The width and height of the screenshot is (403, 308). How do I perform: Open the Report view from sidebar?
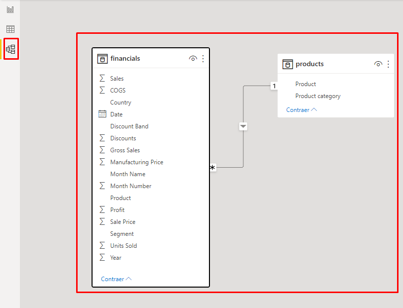click(10, 10)
